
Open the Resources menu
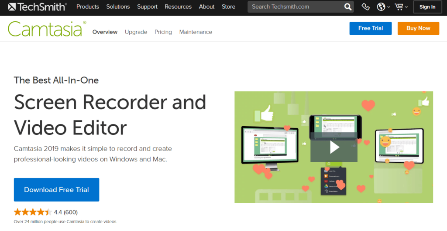[178, 7]
